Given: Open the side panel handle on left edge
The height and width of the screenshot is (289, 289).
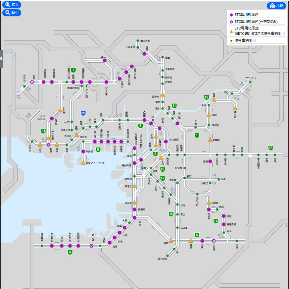Looking at the screenshot, I should pos(1,59).
